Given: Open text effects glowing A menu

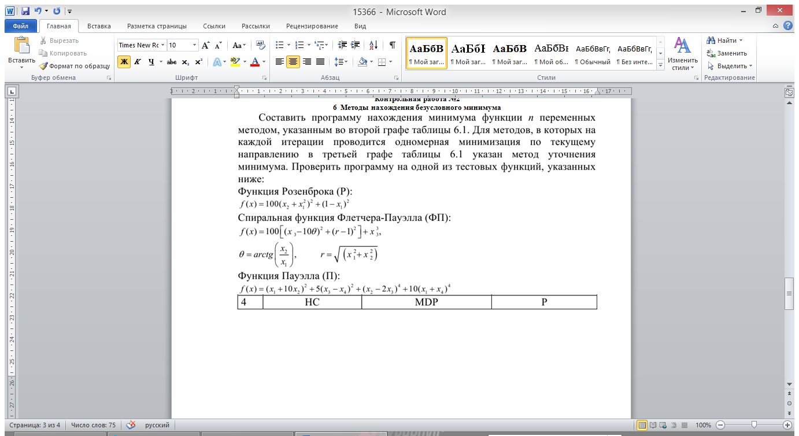Looking at the screenshot, I should [217, 62].
